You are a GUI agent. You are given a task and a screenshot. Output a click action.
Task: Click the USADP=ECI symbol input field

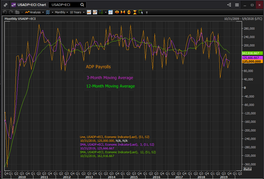coord(64,5)
